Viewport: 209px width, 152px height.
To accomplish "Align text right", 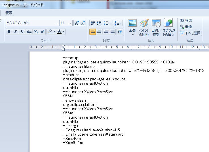I will (x=106, y=32).
